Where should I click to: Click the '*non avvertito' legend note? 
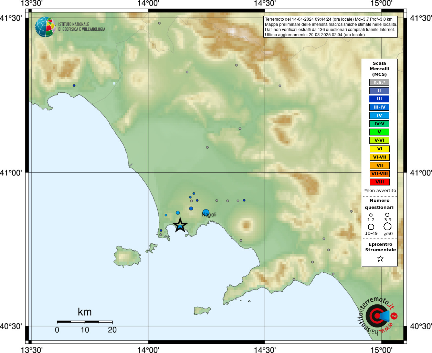380,191
